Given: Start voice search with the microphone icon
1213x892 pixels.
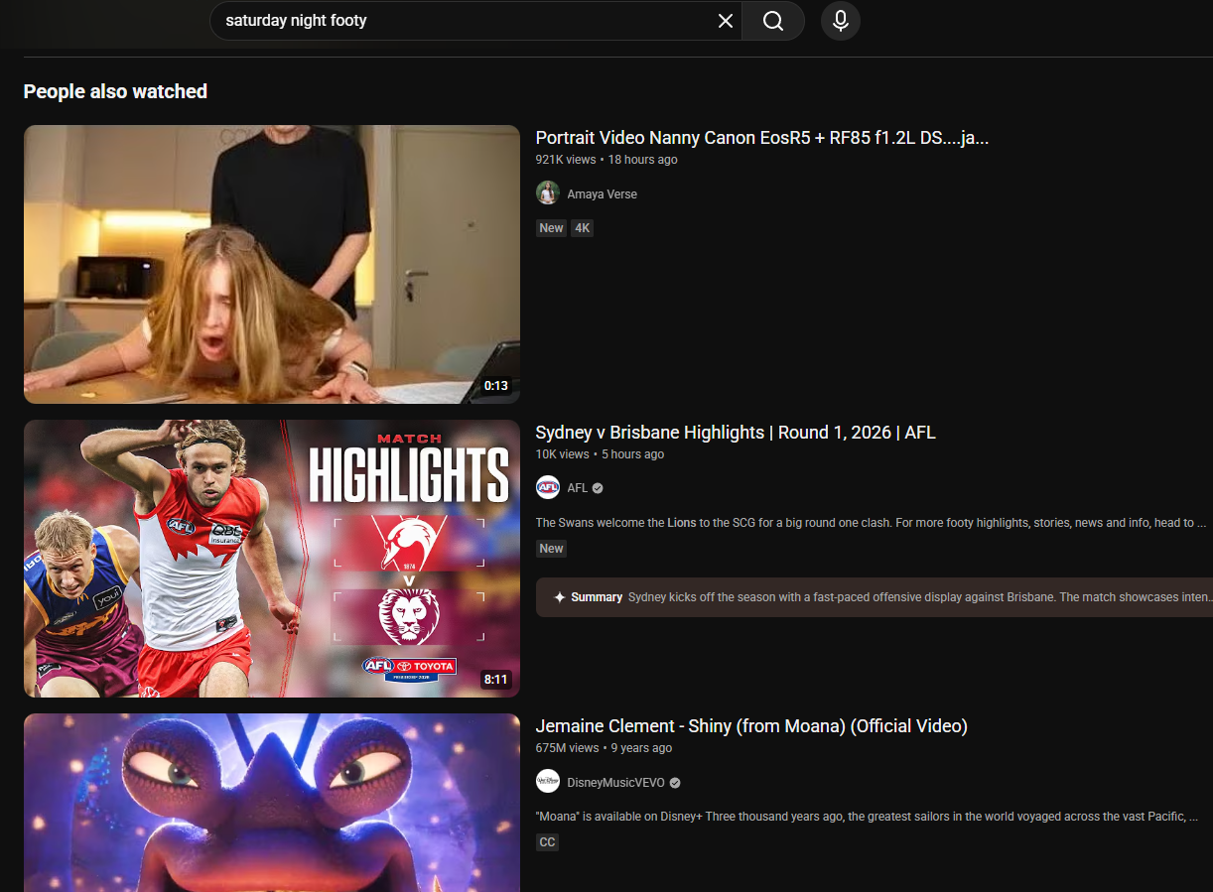Looking at the screenshot, I should coord(840,21).
